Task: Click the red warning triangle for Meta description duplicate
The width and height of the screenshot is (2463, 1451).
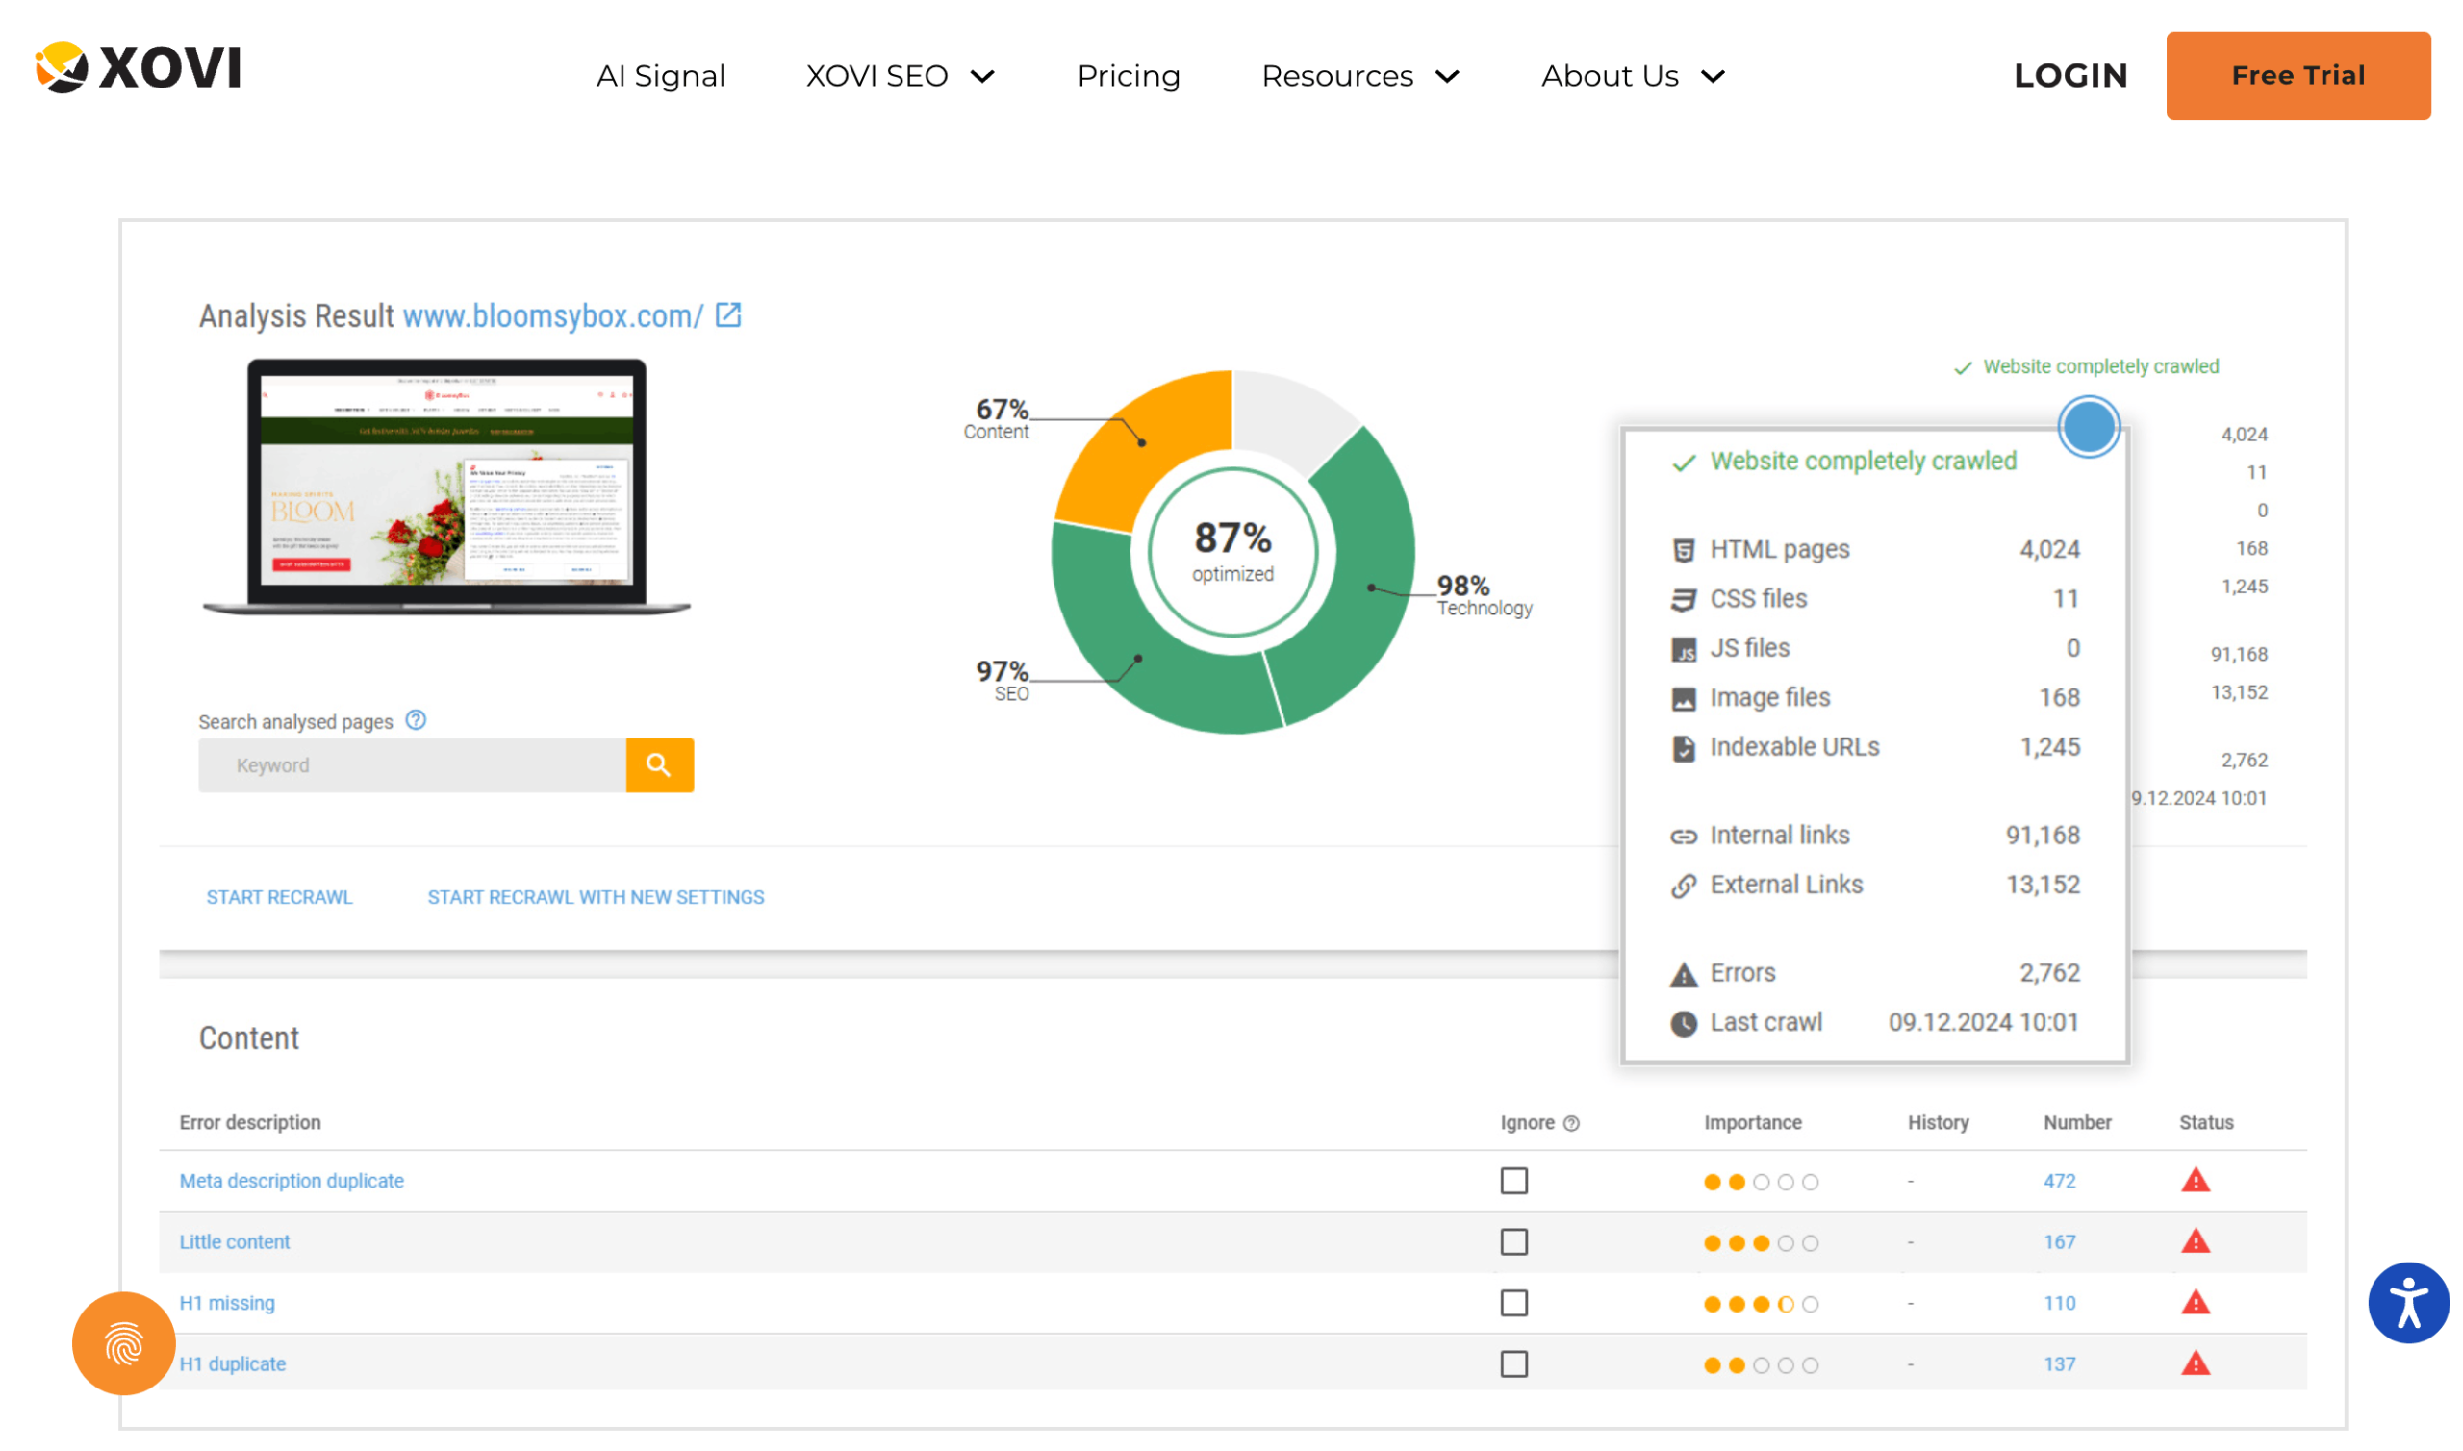Action: point(2195,1180)
